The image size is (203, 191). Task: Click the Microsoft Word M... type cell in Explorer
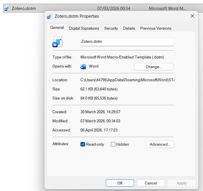(x=167, y=9)
